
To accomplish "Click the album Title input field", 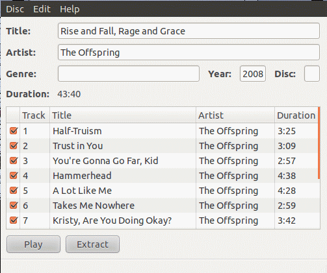I will click(189, 31).
